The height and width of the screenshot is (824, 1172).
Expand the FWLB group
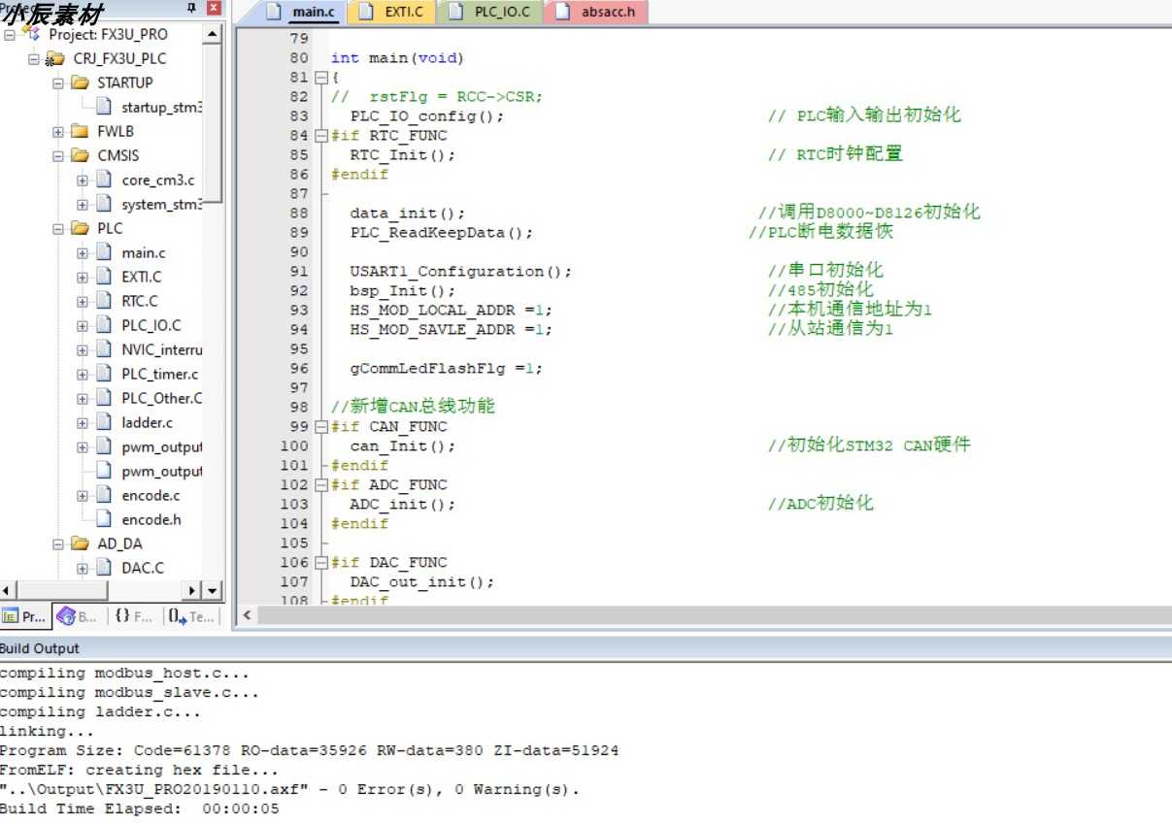tap(58, 131)
